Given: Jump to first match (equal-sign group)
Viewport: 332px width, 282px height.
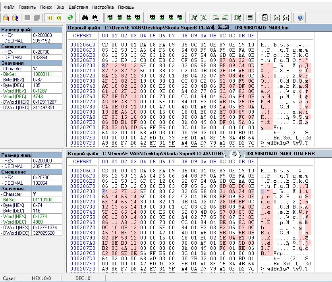Looking at the screenshot, I should point(152,17).
